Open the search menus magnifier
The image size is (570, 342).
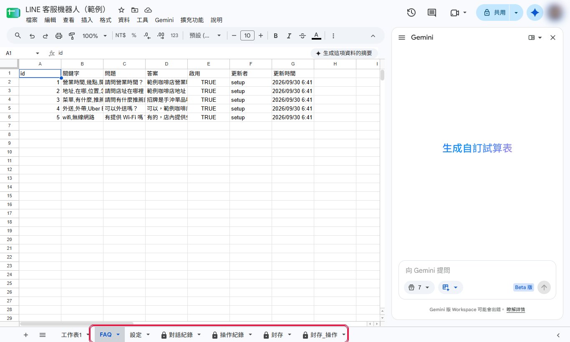(x=18, y=35)
